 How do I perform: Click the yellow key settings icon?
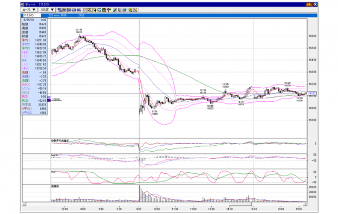[131, 10]
